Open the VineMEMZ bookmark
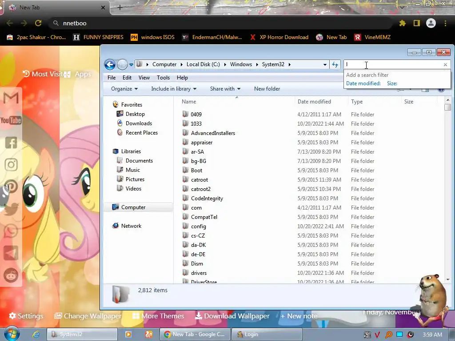This screenshot has width=455, height=341. tap(373, 37)
